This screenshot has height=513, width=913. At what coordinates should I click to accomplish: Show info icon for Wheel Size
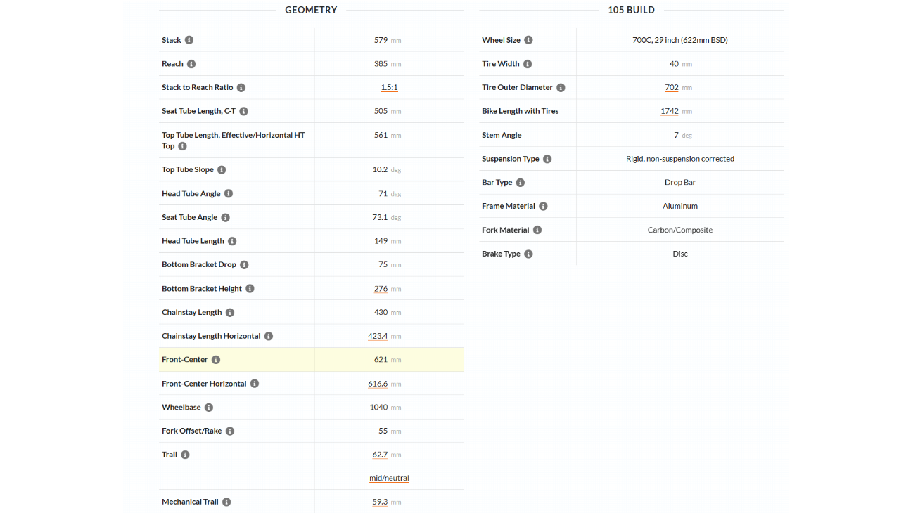point(528,40)
